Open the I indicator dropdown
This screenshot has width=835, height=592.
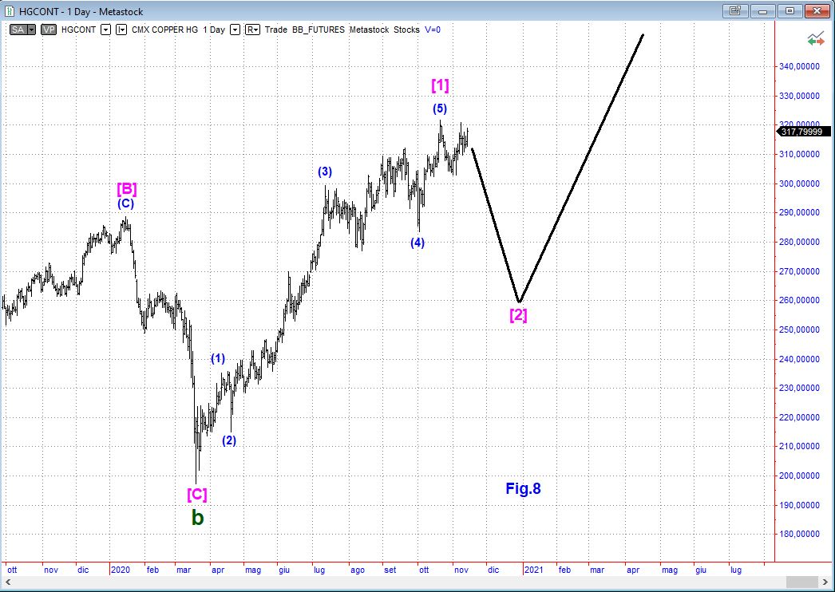(x=121, y=30)
